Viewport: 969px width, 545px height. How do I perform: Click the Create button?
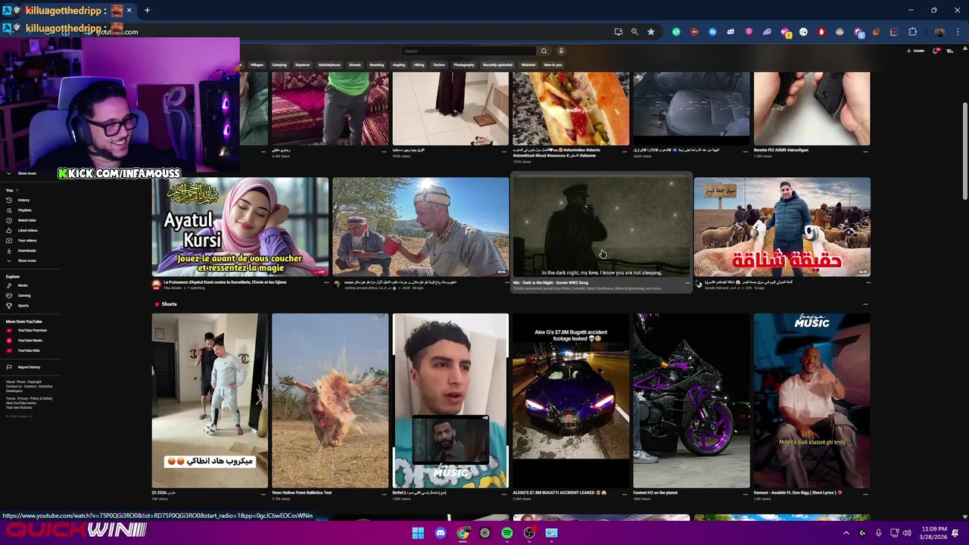click(x=916, y=51)
